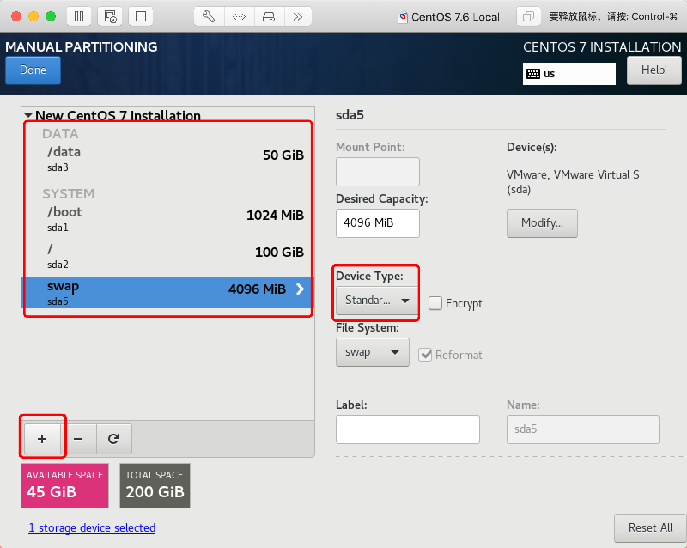The height and width of the screenshot is (548, 687).
Task: Close the VMware window red button
Action: click(x=16, y=16)
